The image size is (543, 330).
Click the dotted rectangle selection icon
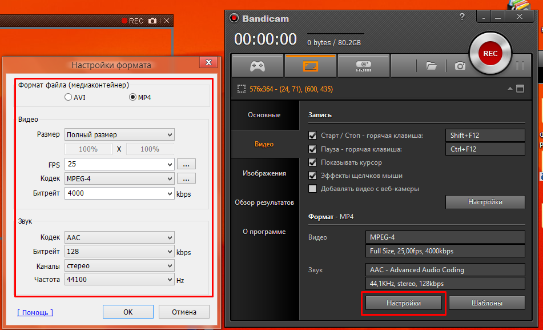(241, 89)
